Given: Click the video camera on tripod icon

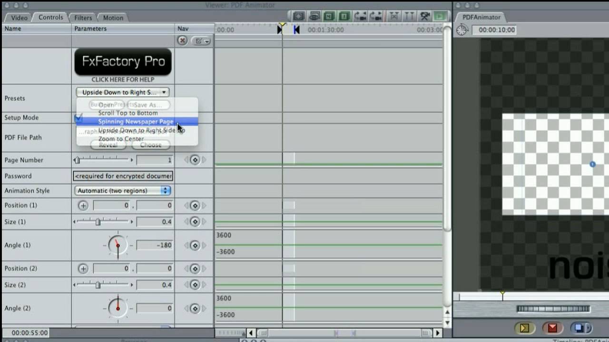Looking at the screenshot, I should pyautogui.click(x=425, y=16).
